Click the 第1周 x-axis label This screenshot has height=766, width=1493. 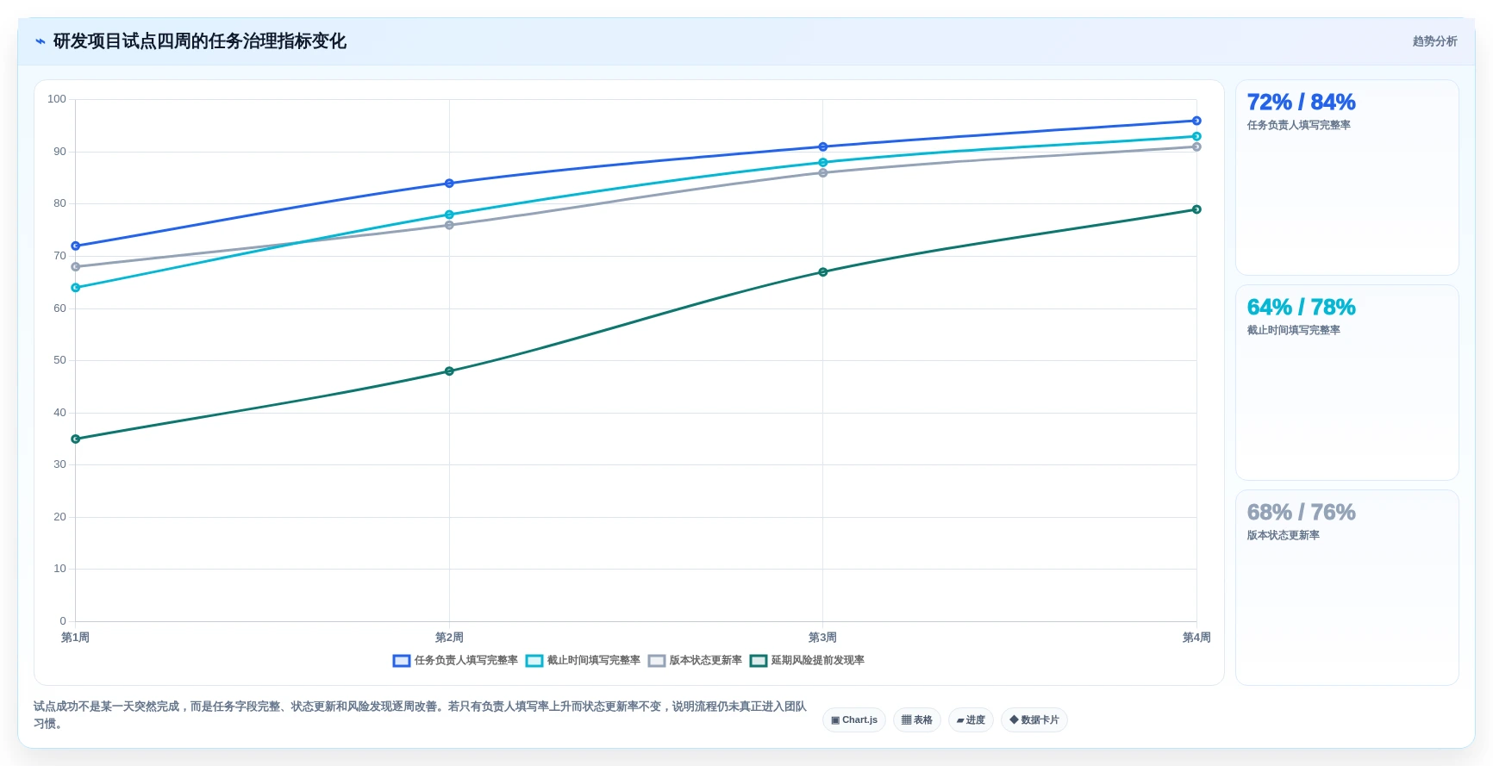coord(75,638)
